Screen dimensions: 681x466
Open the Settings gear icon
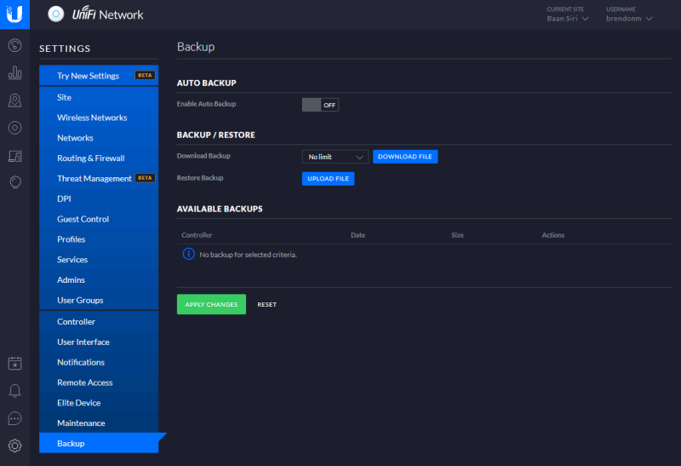point(14,446)
